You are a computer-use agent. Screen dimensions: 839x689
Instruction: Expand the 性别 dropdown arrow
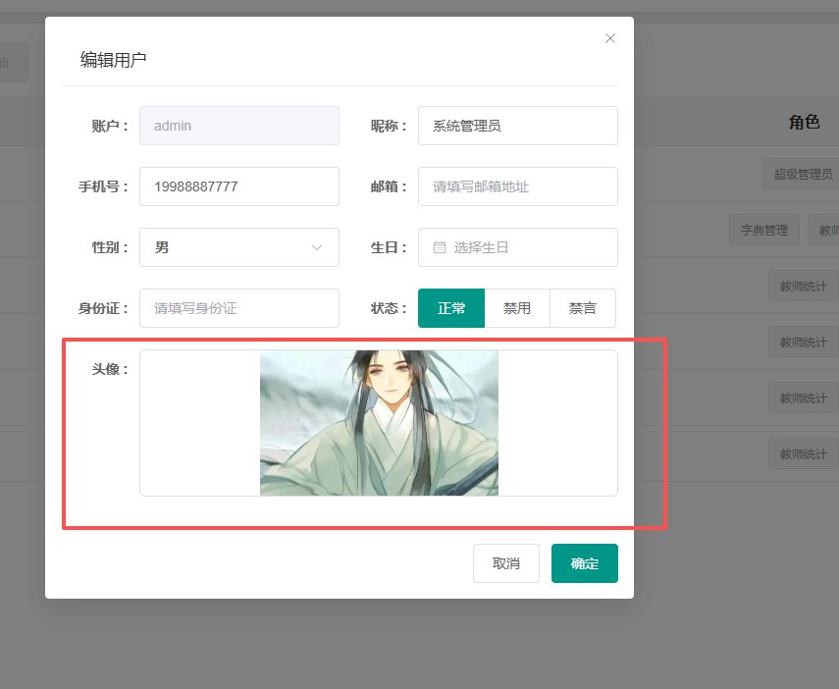[x=317, y=247]
